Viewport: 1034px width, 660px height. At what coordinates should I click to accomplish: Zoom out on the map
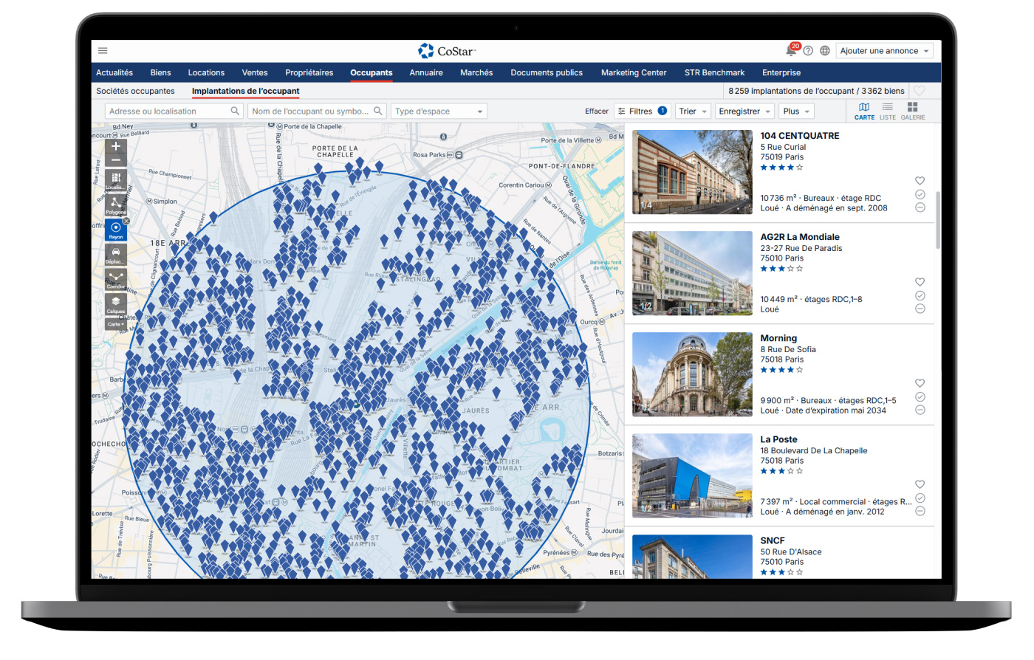pos(116,160)
